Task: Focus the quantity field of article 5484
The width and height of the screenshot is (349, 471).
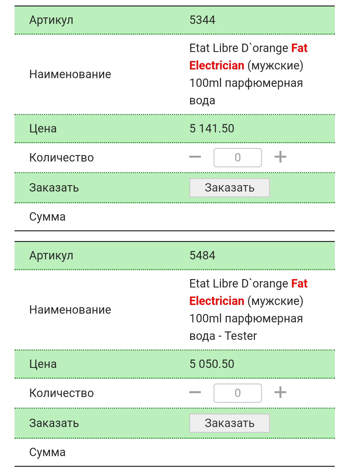Action: click(x=238, y=393)
